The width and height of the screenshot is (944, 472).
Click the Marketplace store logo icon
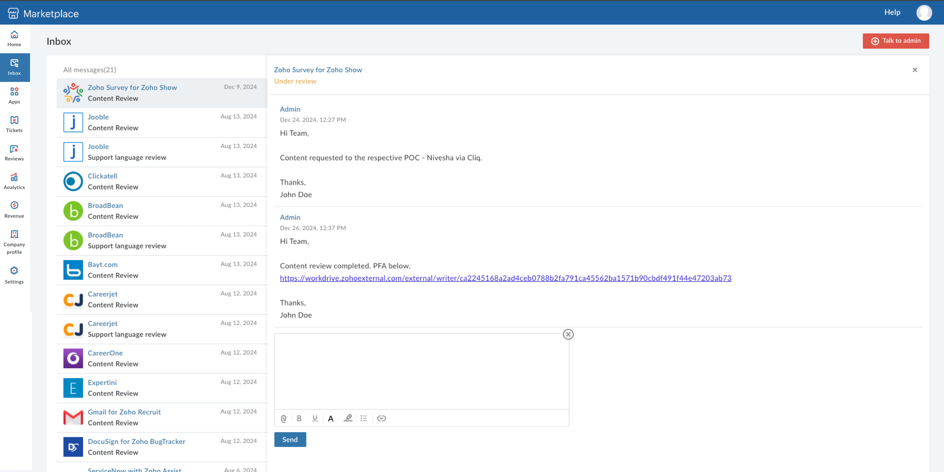tap(13, 13)
